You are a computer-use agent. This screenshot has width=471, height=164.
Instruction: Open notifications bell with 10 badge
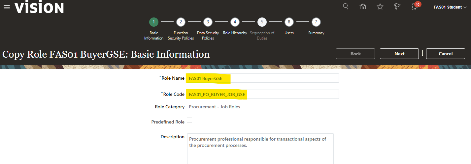point(414,7)
